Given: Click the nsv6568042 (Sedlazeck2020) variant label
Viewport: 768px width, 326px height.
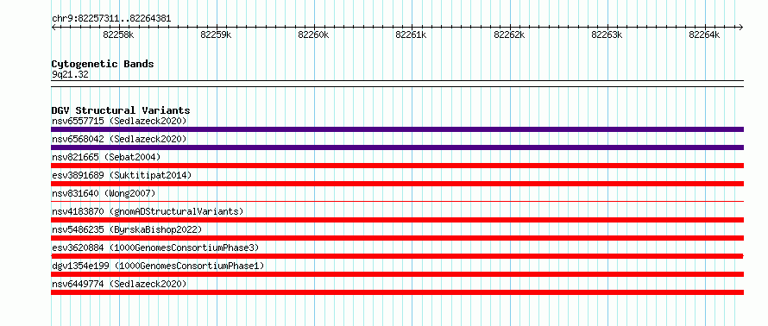Looking at the screenshot, I should tap(119, 139).
